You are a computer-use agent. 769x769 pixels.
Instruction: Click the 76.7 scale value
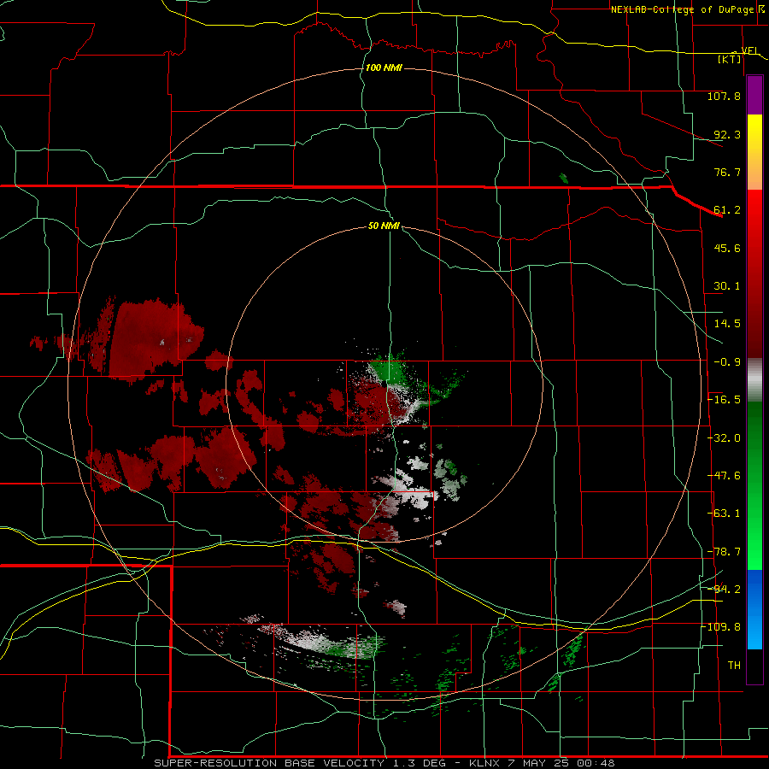tap(727, 172)
